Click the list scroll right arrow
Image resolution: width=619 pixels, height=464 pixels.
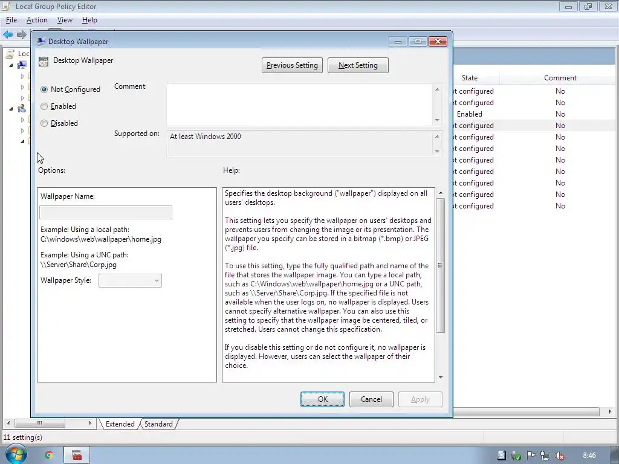click(610, 411)
